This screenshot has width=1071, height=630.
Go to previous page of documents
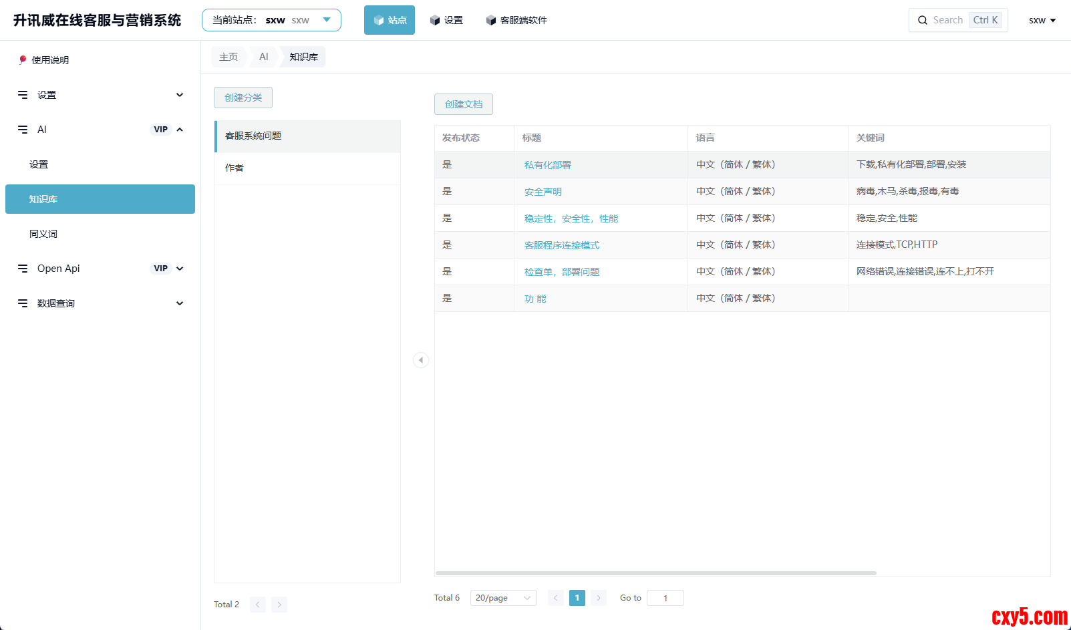click(556, 598)
